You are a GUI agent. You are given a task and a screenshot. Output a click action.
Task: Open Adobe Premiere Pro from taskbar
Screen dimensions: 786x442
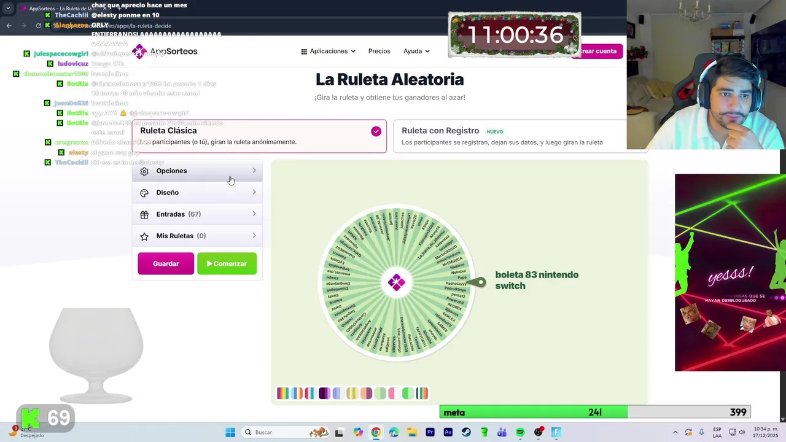430,432
